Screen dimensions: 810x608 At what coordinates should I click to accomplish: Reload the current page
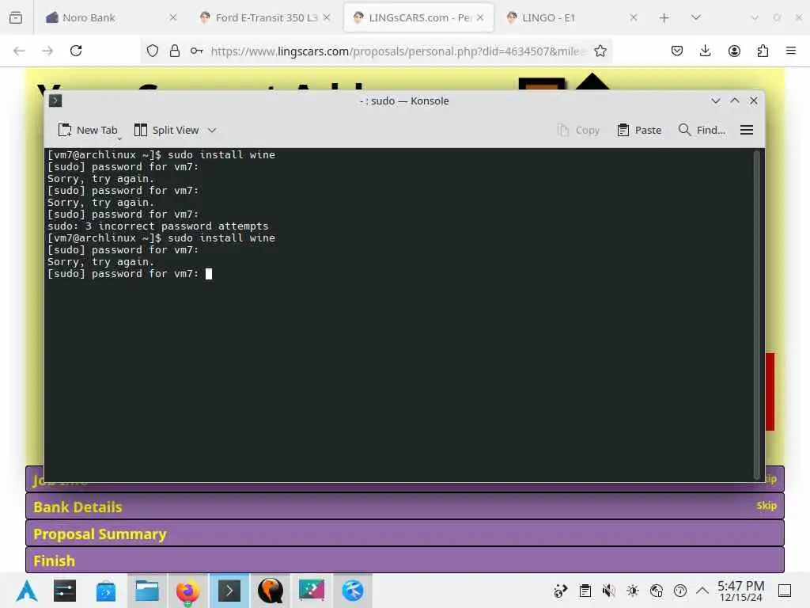pos(76,51)
